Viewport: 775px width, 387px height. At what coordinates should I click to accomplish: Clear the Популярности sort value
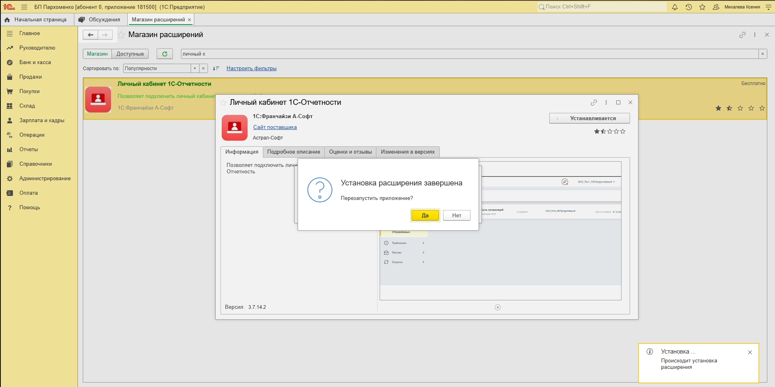[203, 68]
